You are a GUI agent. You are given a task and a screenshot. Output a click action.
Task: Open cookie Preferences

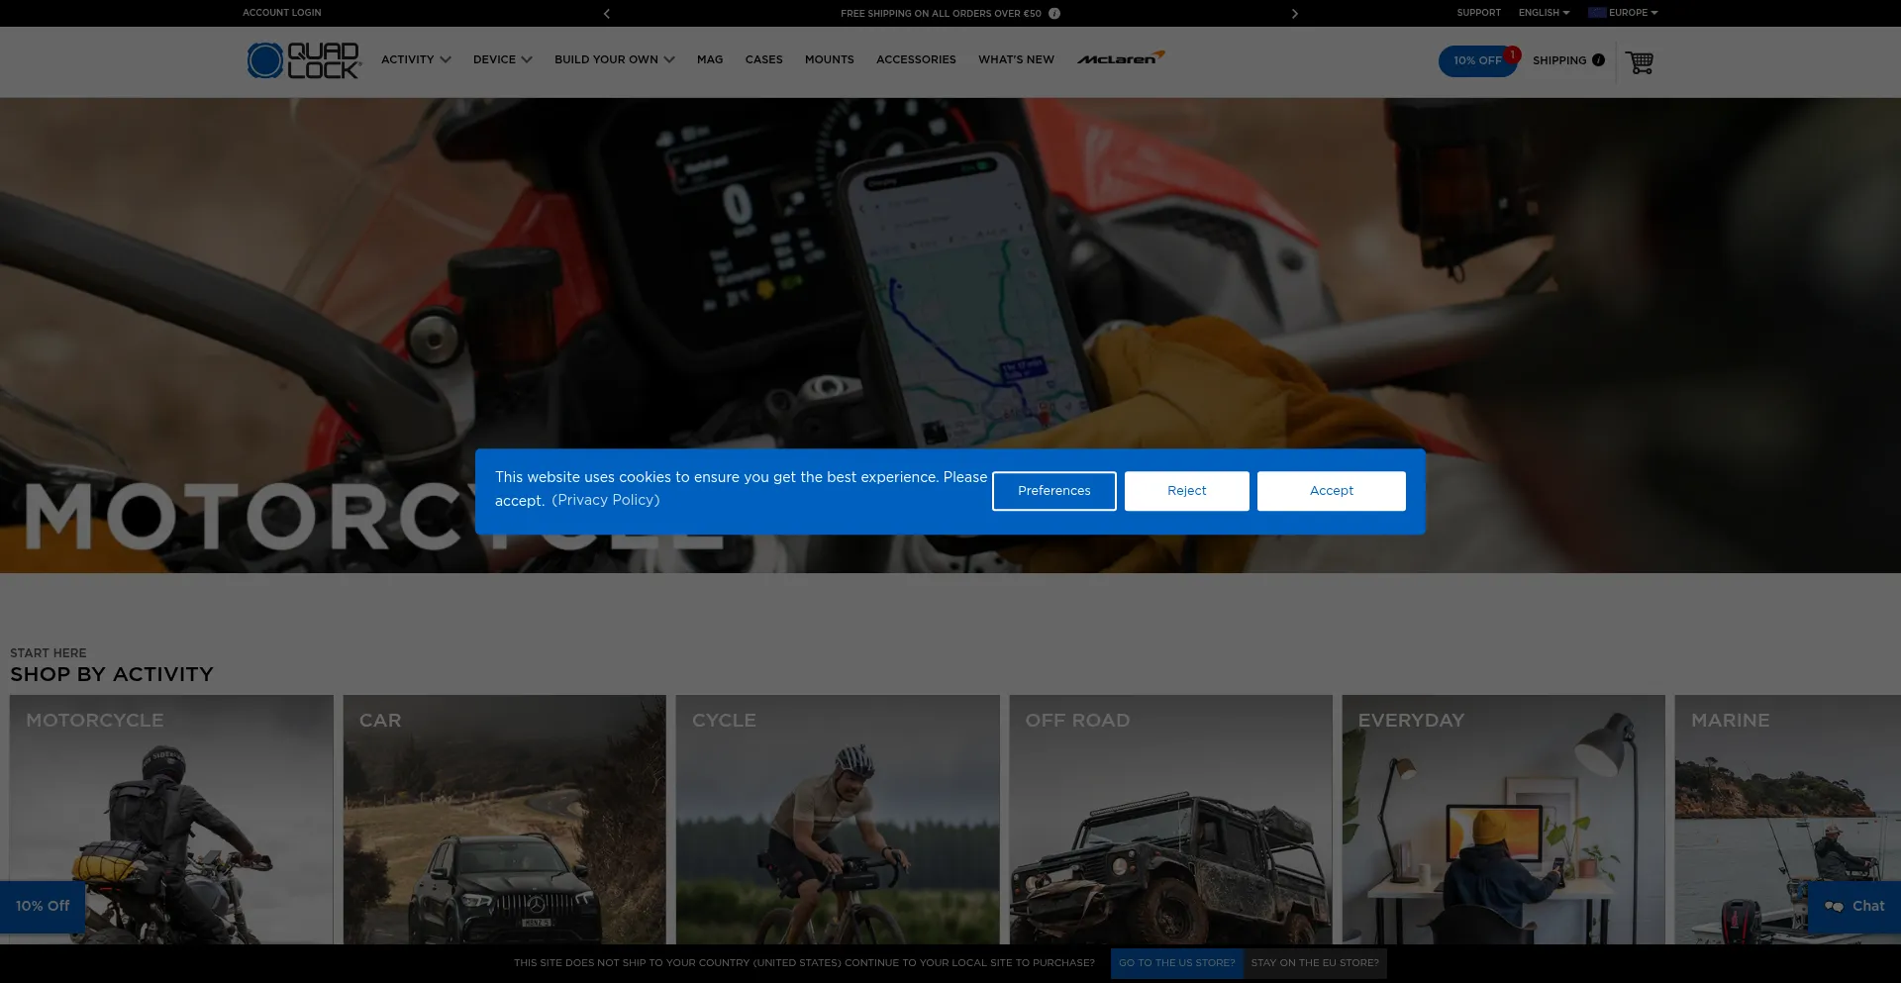[1053, 491]
